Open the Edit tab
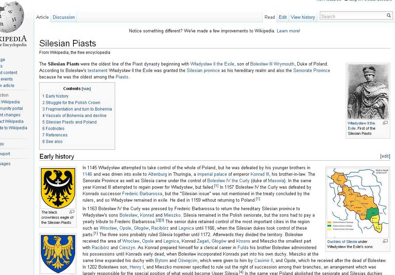Screen dimensions: 395x275 pos(283,17)
